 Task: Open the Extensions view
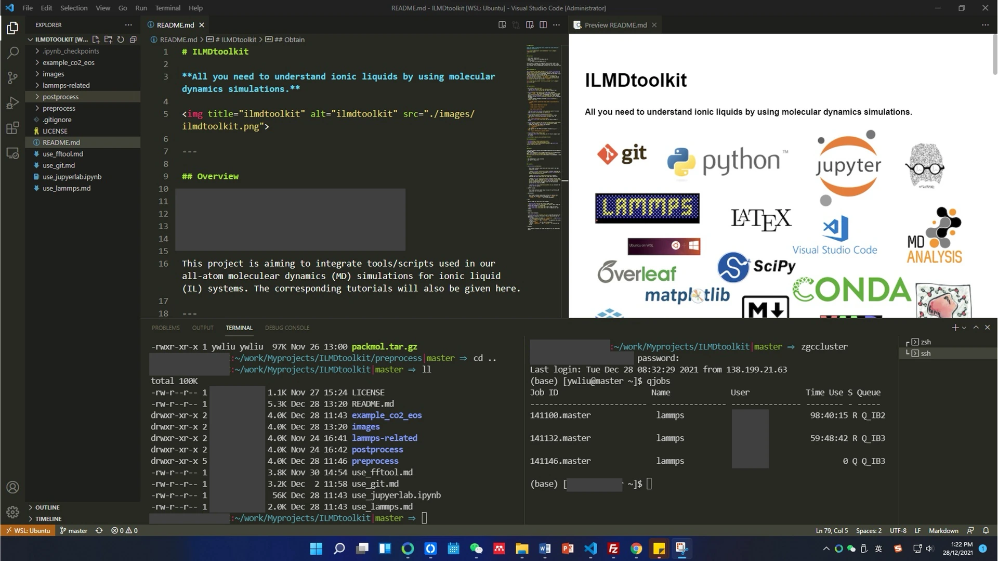12,128
